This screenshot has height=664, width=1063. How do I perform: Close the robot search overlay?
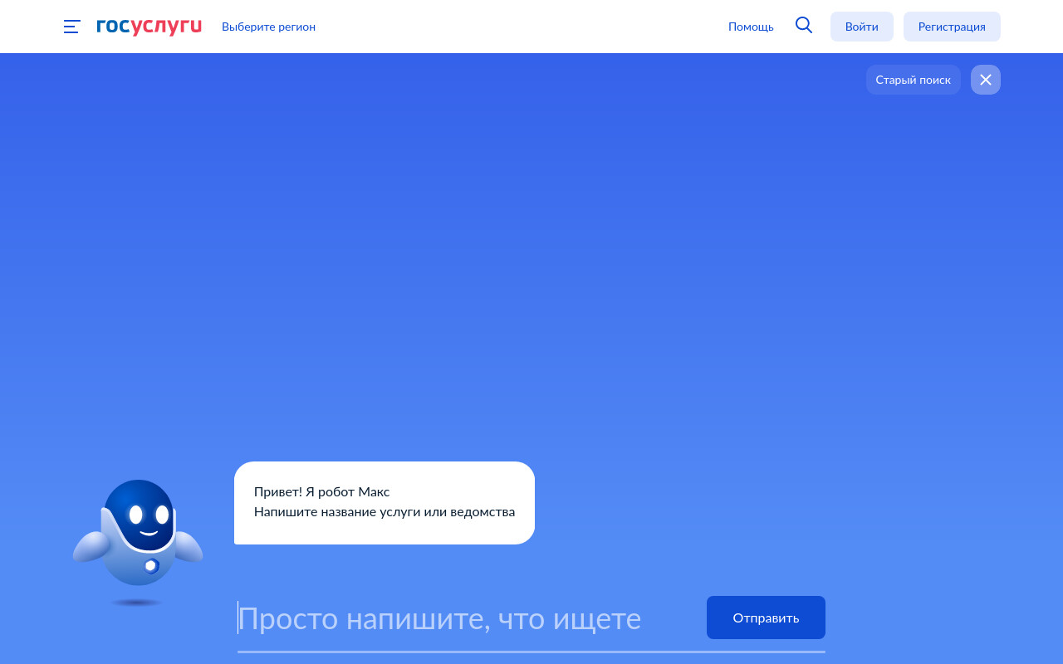986,80
